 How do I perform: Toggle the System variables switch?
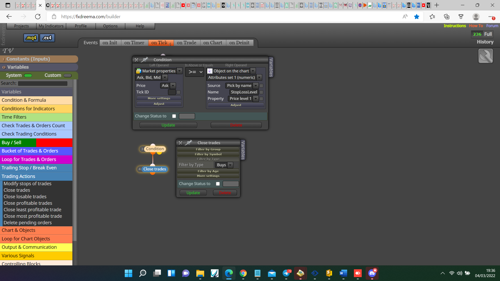pyautogui.click(x=28, y=75)
